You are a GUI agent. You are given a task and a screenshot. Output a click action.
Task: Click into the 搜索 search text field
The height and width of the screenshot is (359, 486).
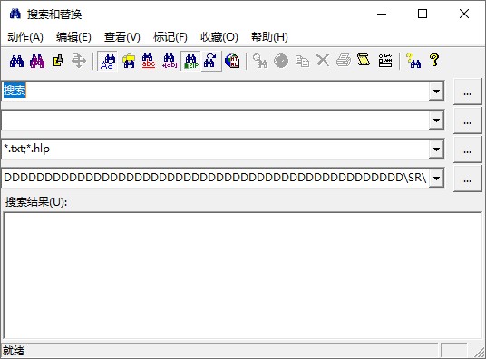tap(216, 92)
